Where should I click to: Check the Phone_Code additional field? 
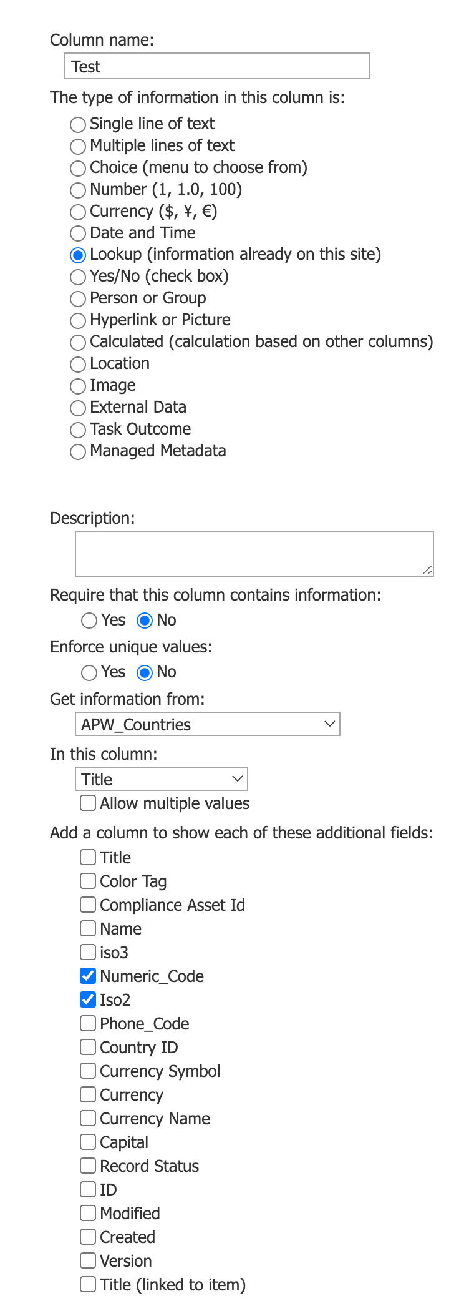click(87, 1023)
